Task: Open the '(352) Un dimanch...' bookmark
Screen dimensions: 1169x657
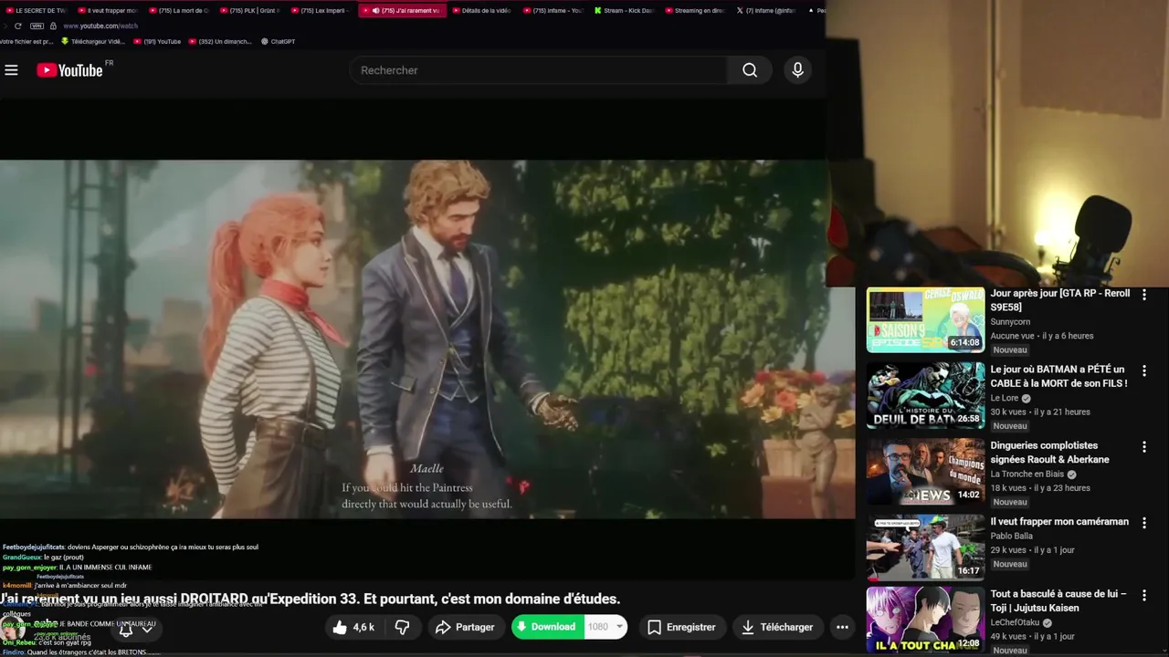Action: tap(220, 41)
